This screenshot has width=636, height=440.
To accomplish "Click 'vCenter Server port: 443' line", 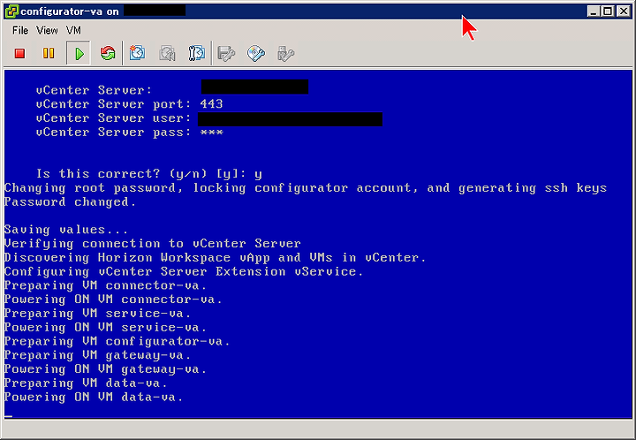I will click(x=129, y=104).
